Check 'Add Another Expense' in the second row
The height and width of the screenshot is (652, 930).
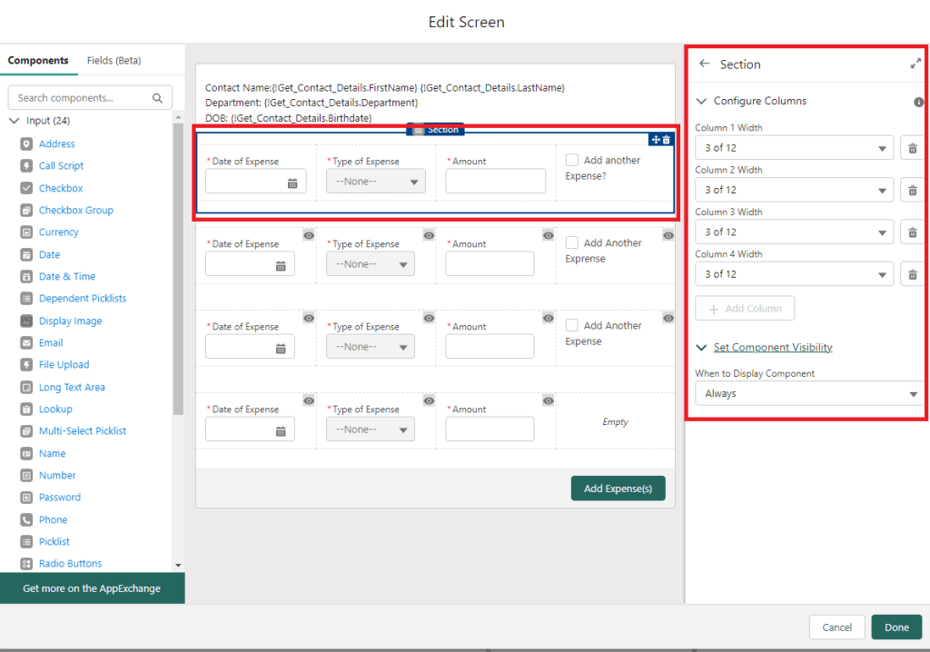tap(572, 243)
